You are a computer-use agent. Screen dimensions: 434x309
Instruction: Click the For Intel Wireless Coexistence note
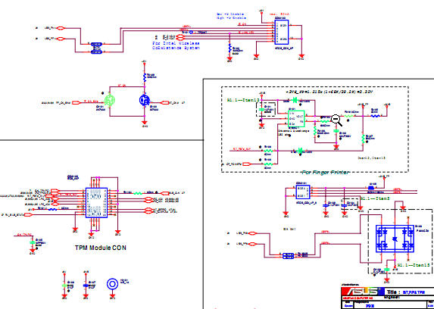click(176, 45)
